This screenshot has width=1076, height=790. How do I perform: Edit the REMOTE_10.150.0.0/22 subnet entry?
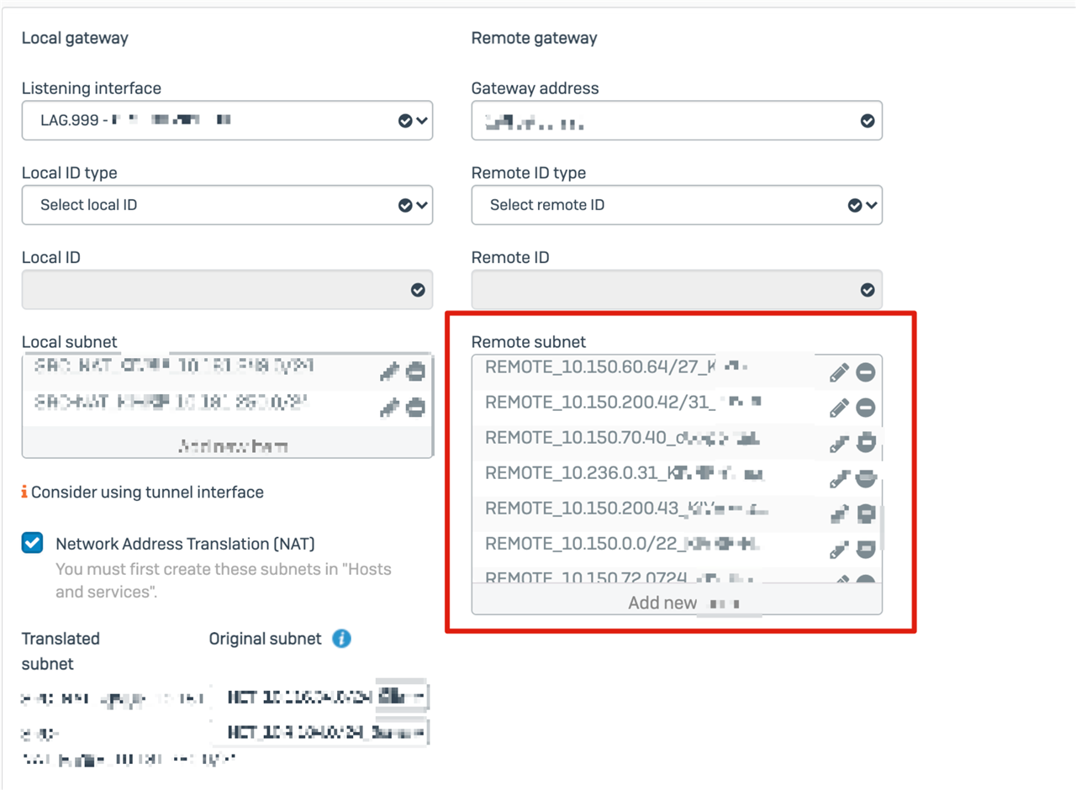(839, 550)
